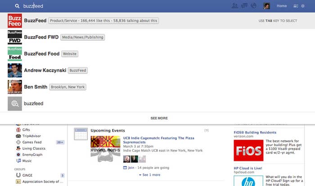This screenshot has width=315, height=186.
Task: Click the search magnifier icon
Action: tap(17, 6)
